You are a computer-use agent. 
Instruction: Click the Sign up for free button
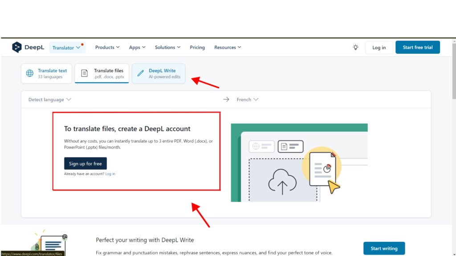click(x=85, y=164)
